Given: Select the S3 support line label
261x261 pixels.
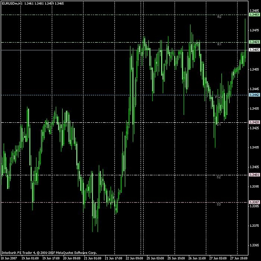Looking at the screenshot, I should 219,204.
